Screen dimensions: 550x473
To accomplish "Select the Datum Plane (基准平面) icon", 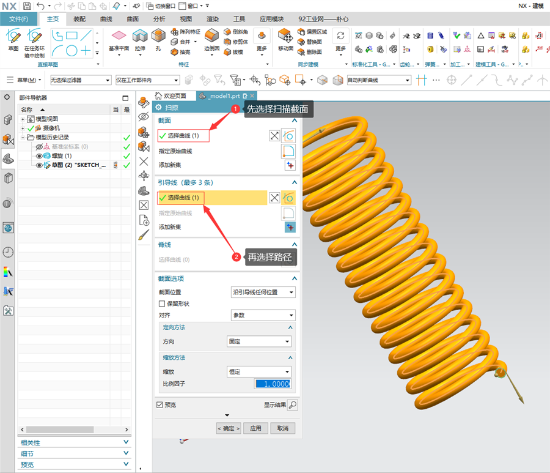I will pyautogui.click(x=119, y=35).
